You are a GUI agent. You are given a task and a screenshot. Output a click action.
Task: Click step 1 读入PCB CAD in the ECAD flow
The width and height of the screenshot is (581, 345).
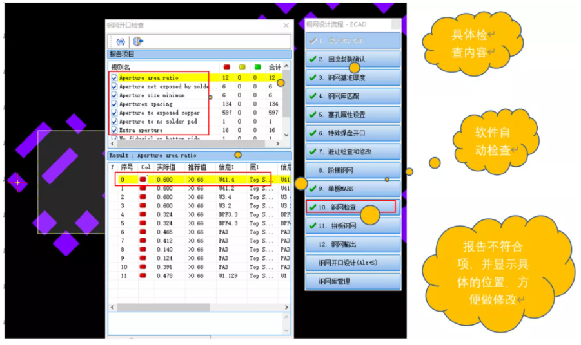pyautogui.click(x=353, y=41)
